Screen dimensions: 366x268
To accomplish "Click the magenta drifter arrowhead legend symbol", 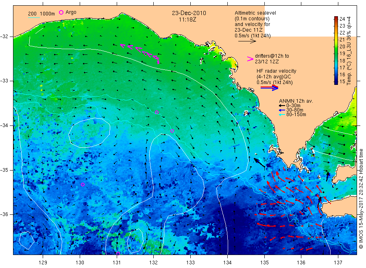I will [x=250, y=59].
